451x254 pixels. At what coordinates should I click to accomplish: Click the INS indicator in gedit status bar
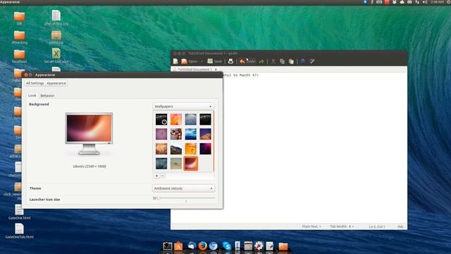pos(400,226)
